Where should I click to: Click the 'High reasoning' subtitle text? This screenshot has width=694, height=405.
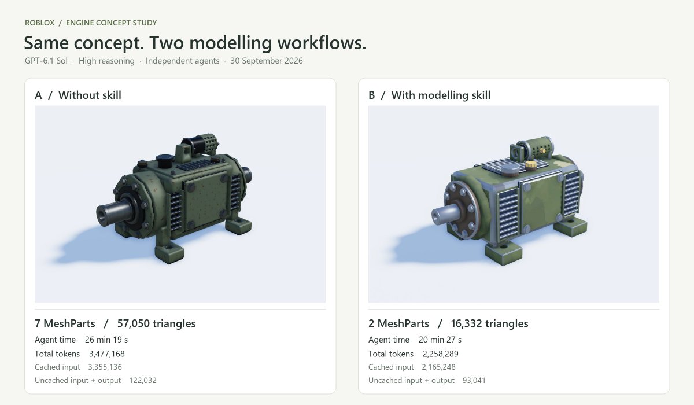coord(106,61)
